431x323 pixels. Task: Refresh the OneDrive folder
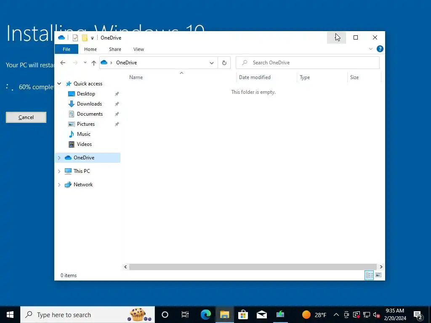point(224,63)
